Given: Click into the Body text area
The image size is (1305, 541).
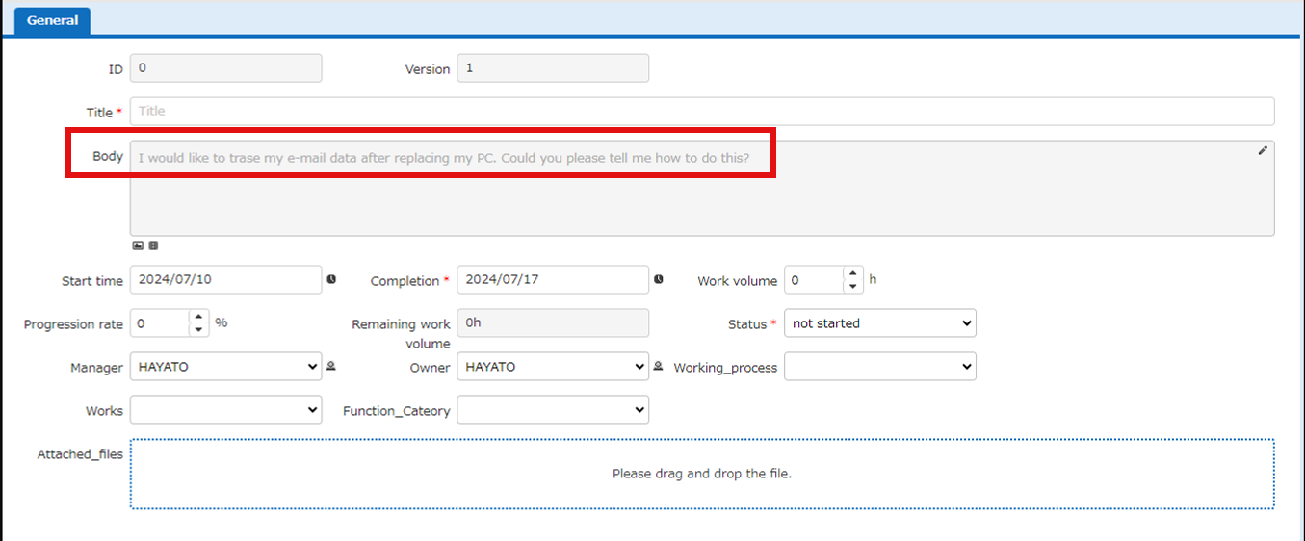Looking at the screenshot, I should click(702, 188).
